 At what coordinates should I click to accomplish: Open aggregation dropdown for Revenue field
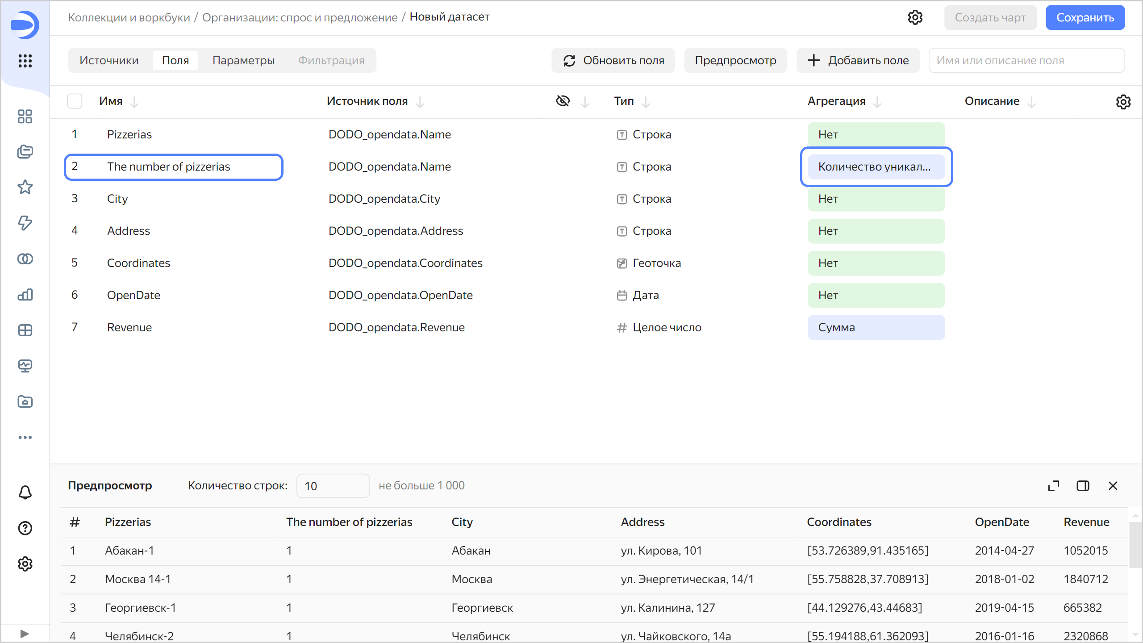coord(876,327)
